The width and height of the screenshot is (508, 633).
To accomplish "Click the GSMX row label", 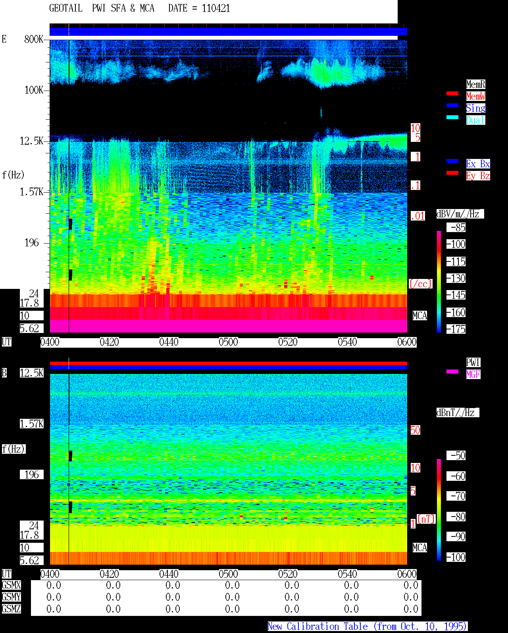I will pyautogui.click(x=11, y=585).
